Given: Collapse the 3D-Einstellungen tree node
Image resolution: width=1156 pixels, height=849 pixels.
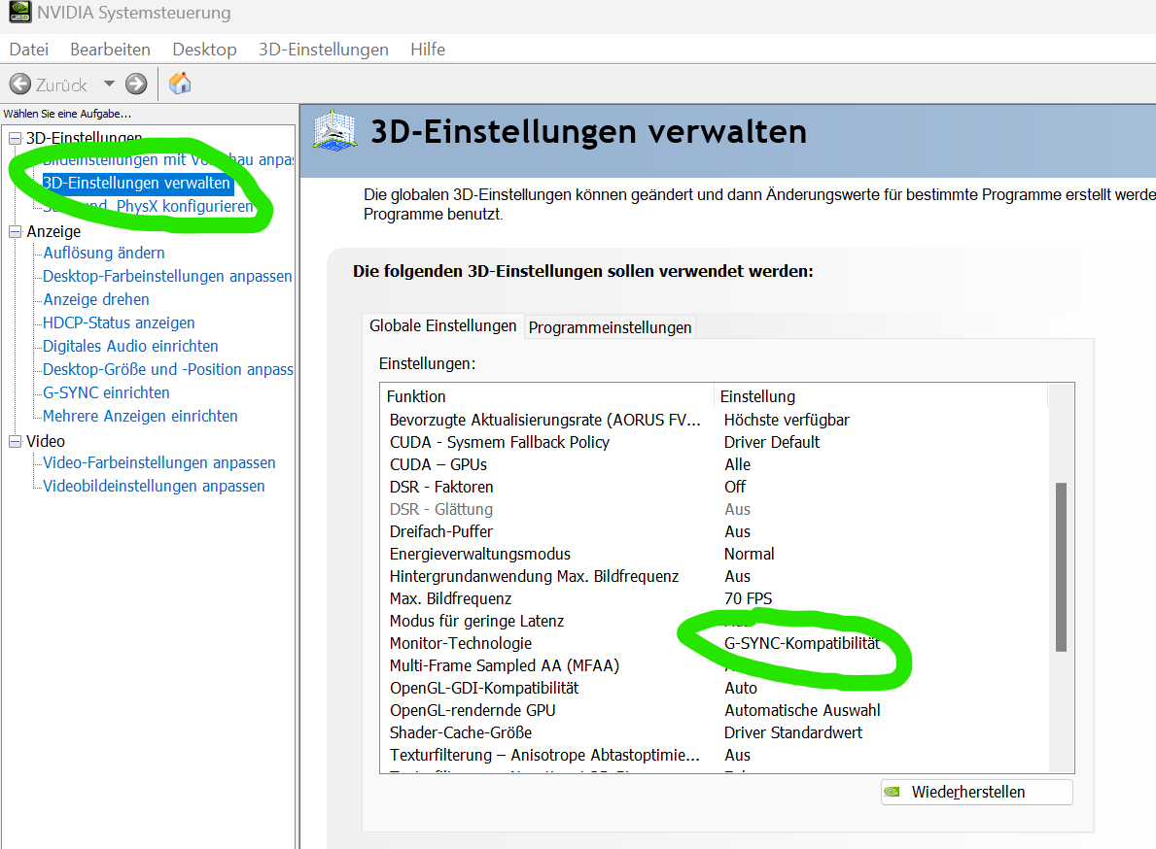Looking at the screenshot, I should (15, 138).
